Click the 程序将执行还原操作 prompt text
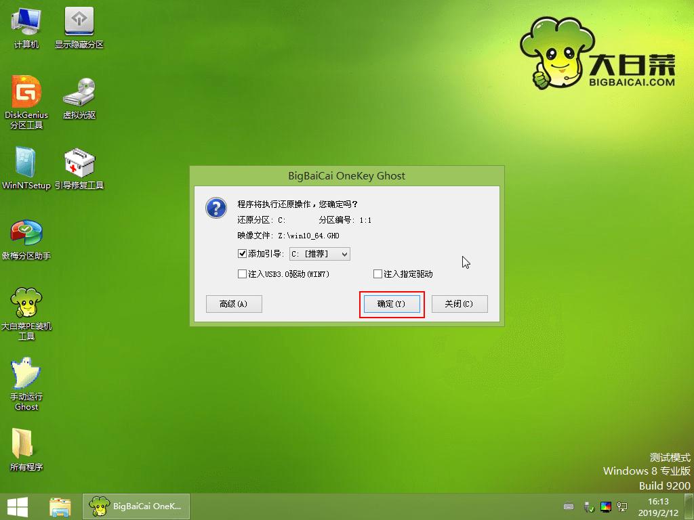The width and height of the screenshot is (694, 520). (298, 204)
